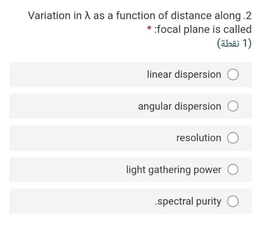Click the "light gathering power" answer text

pos(173,169)
